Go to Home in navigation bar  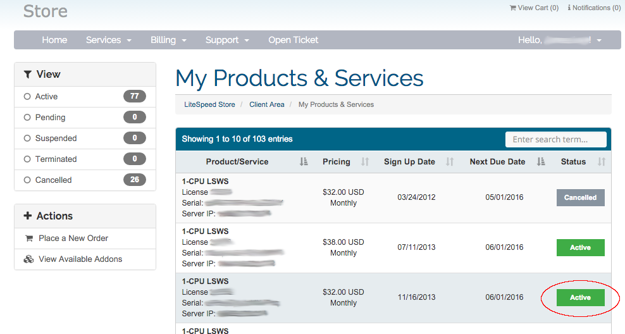[x=54, y=40]
